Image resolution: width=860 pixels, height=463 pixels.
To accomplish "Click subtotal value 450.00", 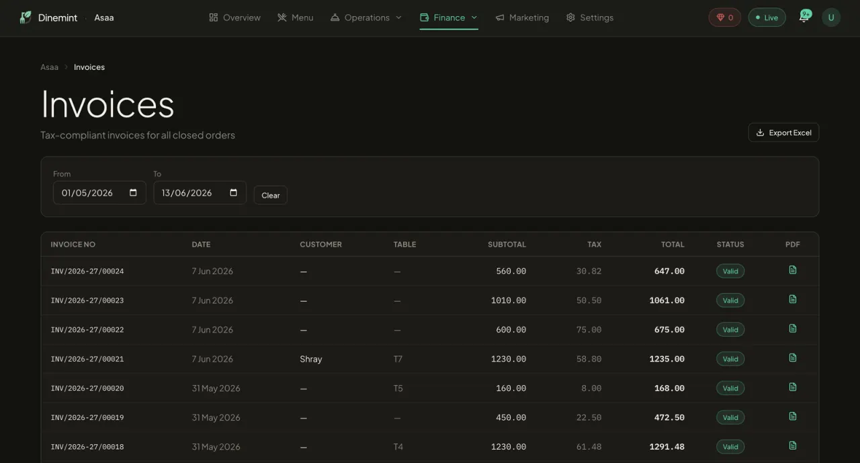I will point(511,417).
